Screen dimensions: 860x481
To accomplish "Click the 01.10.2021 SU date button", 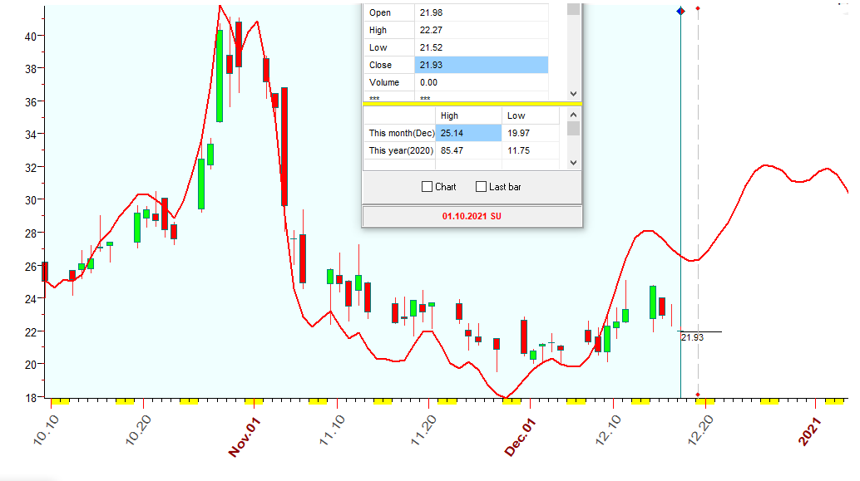I will pos(472,216).
